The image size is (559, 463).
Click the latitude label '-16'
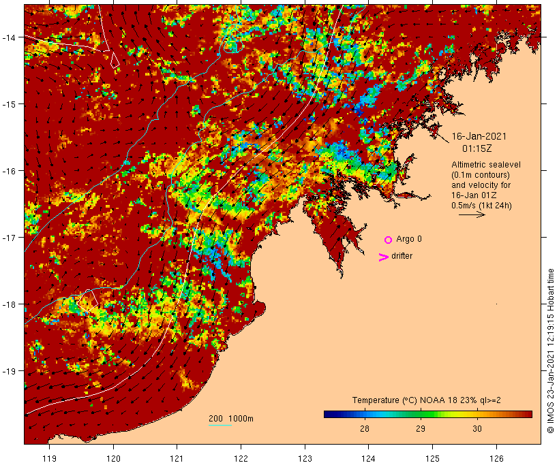[9, 171]
